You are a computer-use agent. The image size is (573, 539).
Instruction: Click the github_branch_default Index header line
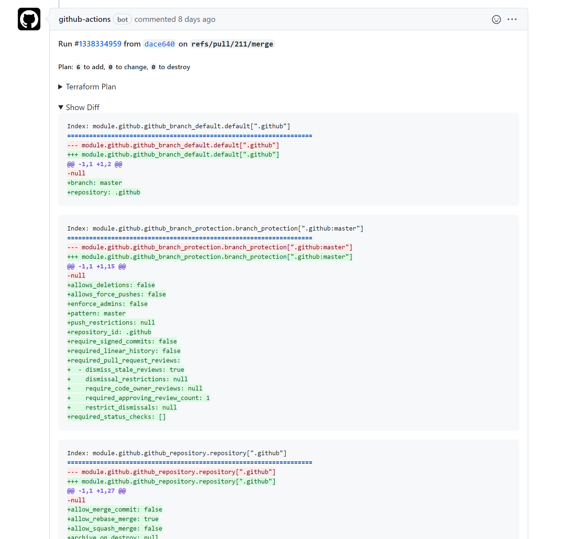coord(179,126)
